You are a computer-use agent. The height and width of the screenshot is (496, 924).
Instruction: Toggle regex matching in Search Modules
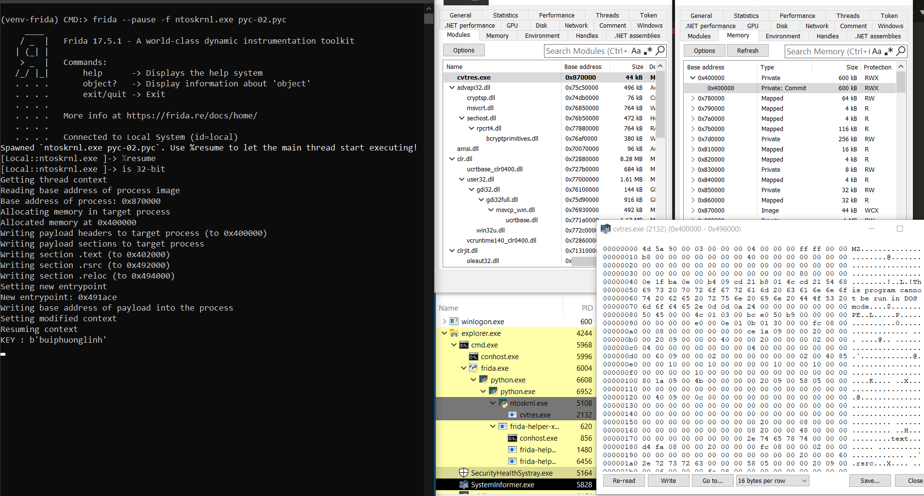pyautogui.click(x=648, y=50)
